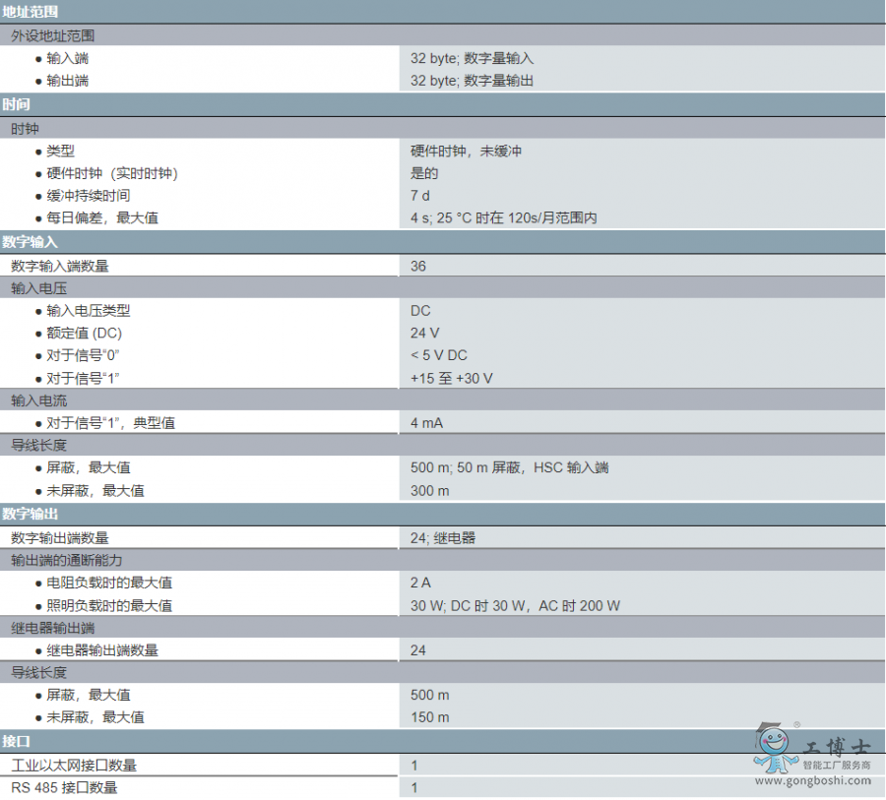Click the value '+15 至 +30 V'

click(452, 379)
